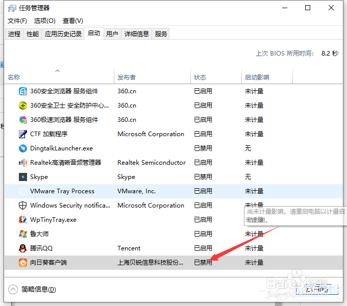Switch to the 服务 tab

[x=161, y=34]
